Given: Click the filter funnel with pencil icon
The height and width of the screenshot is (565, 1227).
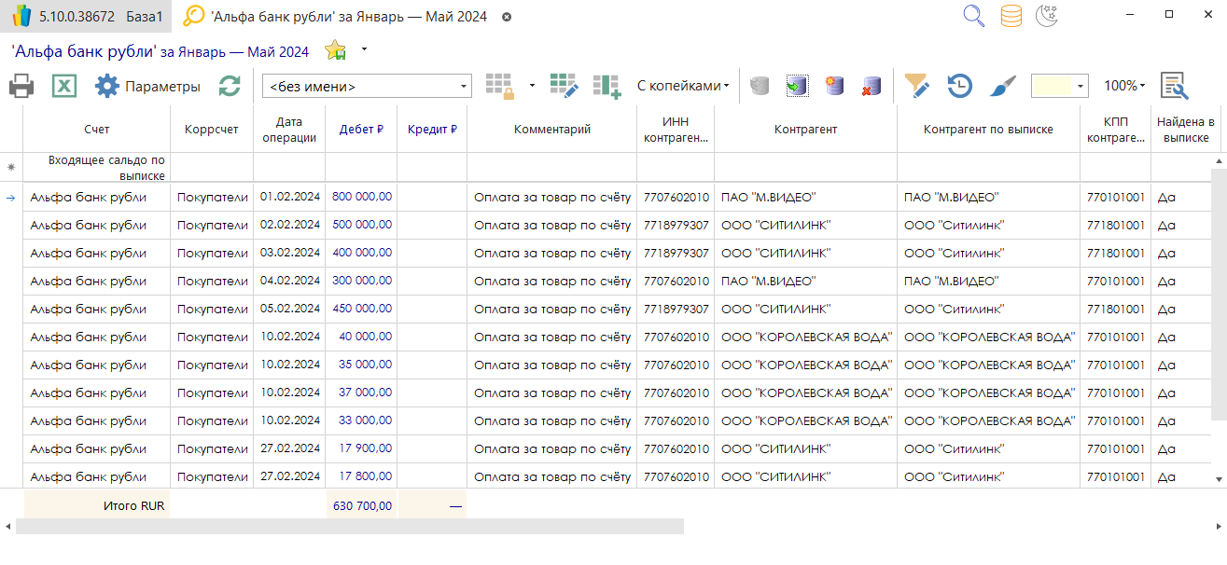Looking at the screenshot, I should pyautogui.click(x=916, y=86).
